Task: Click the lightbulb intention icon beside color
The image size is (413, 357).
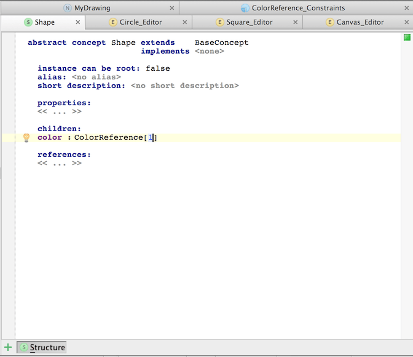Action: (x=26, y=138)
